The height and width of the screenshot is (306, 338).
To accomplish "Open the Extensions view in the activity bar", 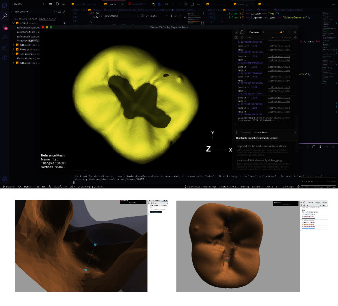I will pos(5,47).
